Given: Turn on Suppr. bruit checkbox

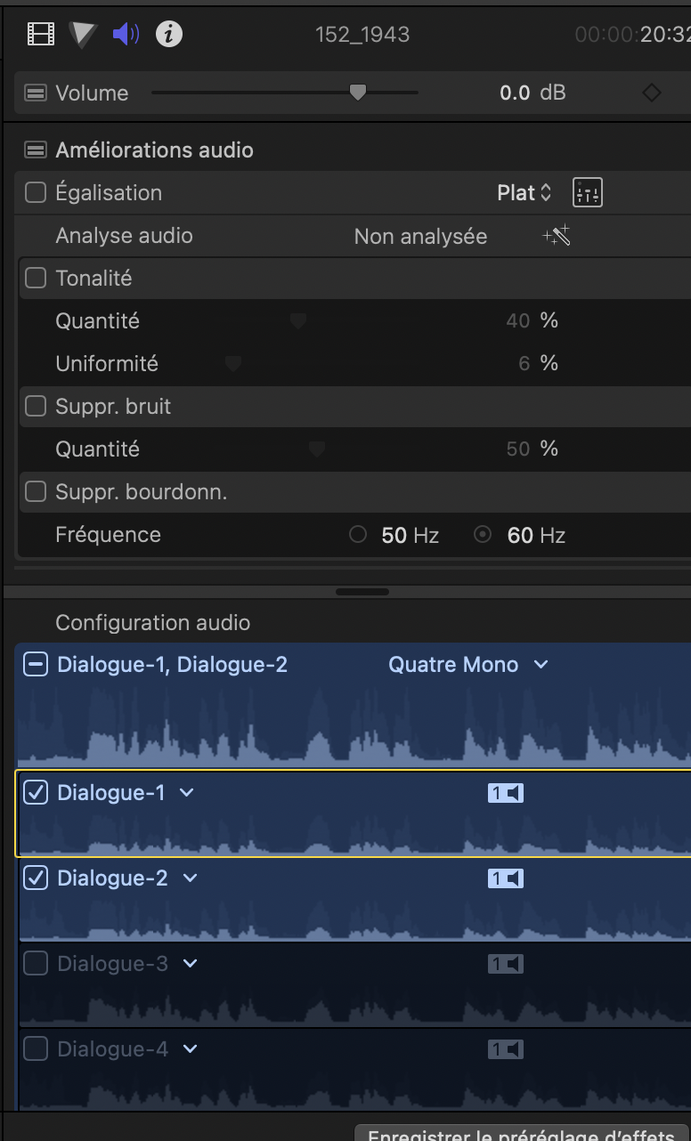Looking at the screenshot, I should click(36, 406).
